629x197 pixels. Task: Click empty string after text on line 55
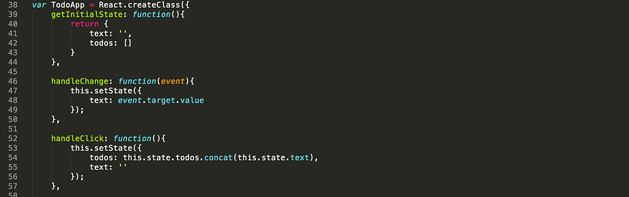(x=123, y=166)
